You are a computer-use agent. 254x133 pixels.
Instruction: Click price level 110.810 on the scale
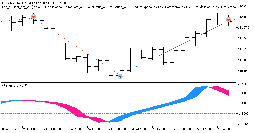[x=244, y=71]
